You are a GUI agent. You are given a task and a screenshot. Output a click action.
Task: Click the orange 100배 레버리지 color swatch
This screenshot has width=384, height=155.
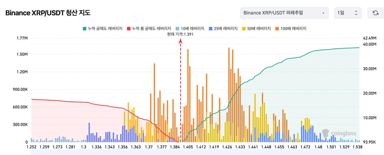coord(277,28)
